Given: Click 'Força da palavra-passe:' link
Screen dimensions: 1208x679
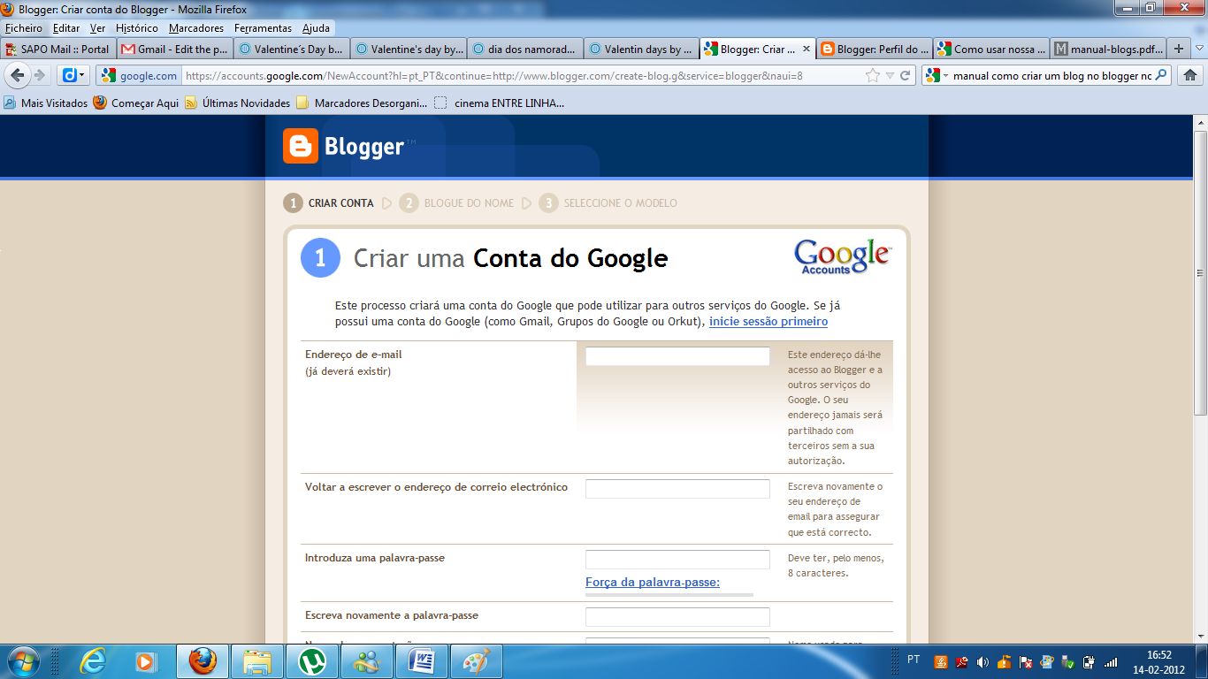Looking at the screenshot, I should (653, 582).
